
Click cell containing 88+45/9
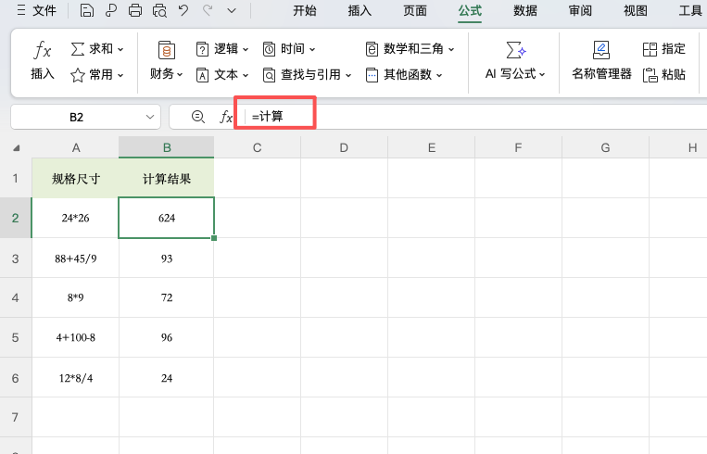click(76, 259)
